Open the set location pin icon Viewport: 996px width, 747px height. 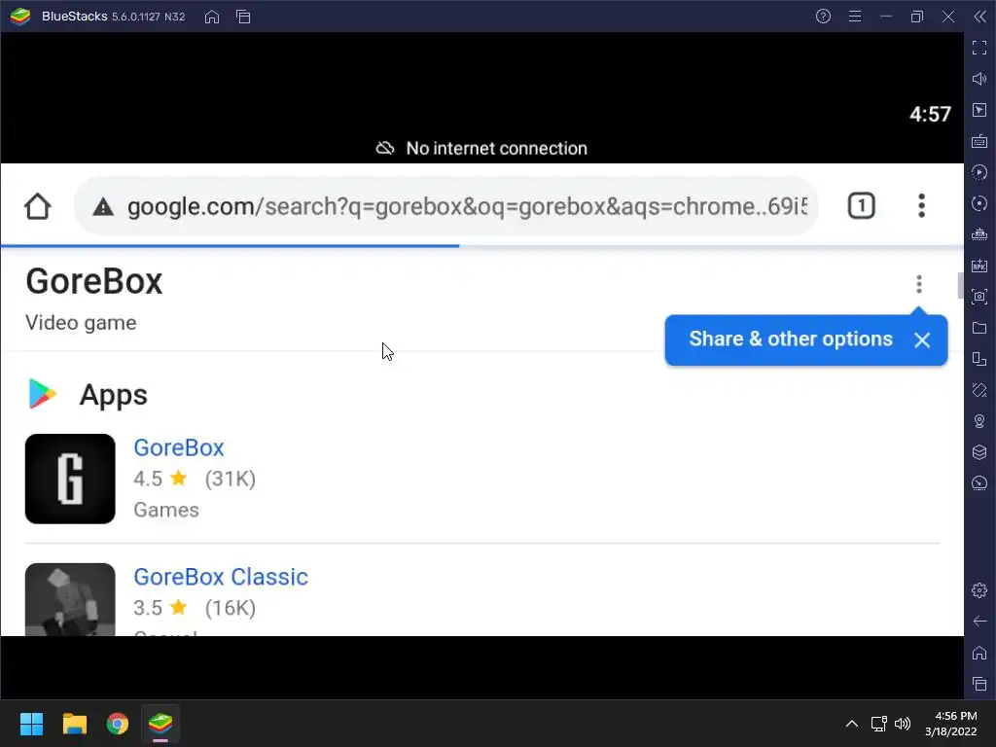pyautogui.click(x=978, y=421)
